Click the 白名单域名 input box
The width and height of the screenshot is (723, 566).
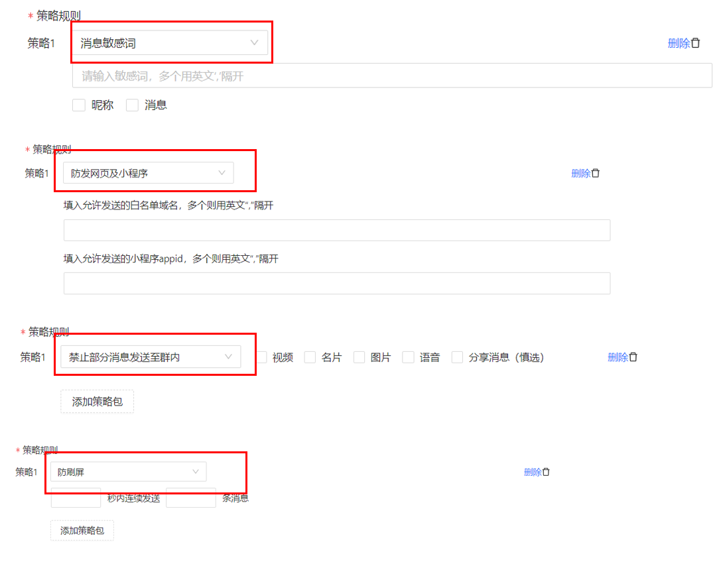click(336, 231)
